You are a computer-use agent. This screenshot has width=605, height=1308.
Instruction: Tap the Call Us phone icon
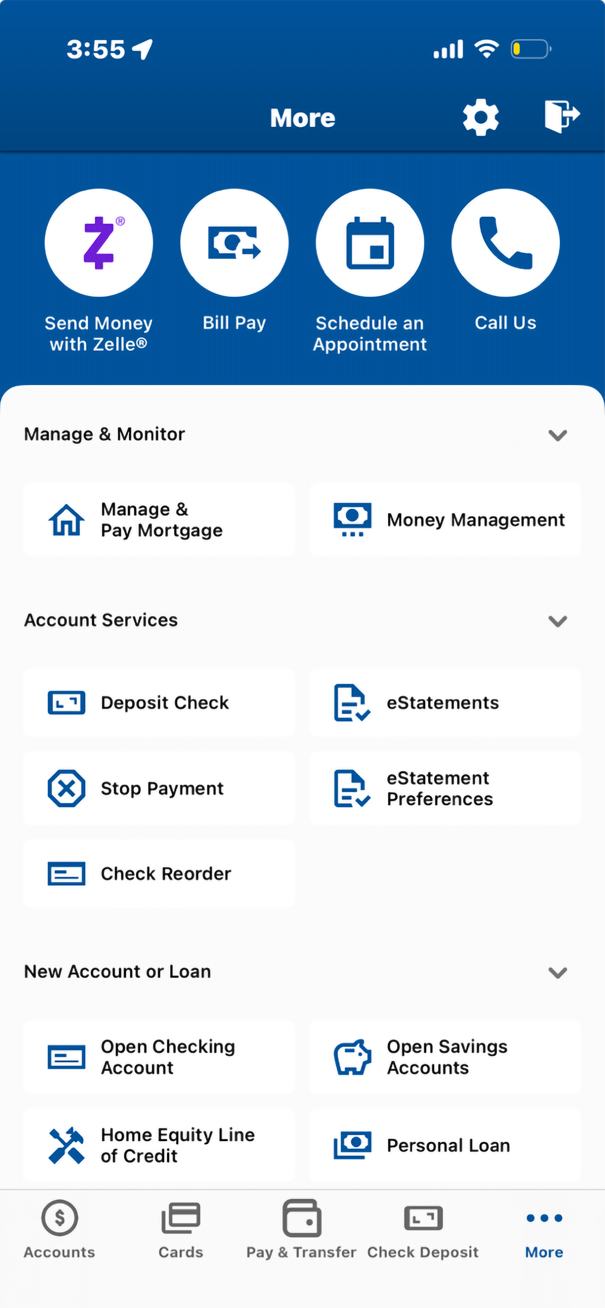point(506,242)
